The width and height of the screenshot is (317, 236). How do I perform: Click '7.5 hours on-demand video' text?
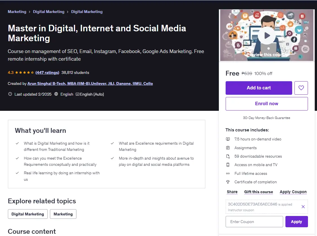coord(258,139)
